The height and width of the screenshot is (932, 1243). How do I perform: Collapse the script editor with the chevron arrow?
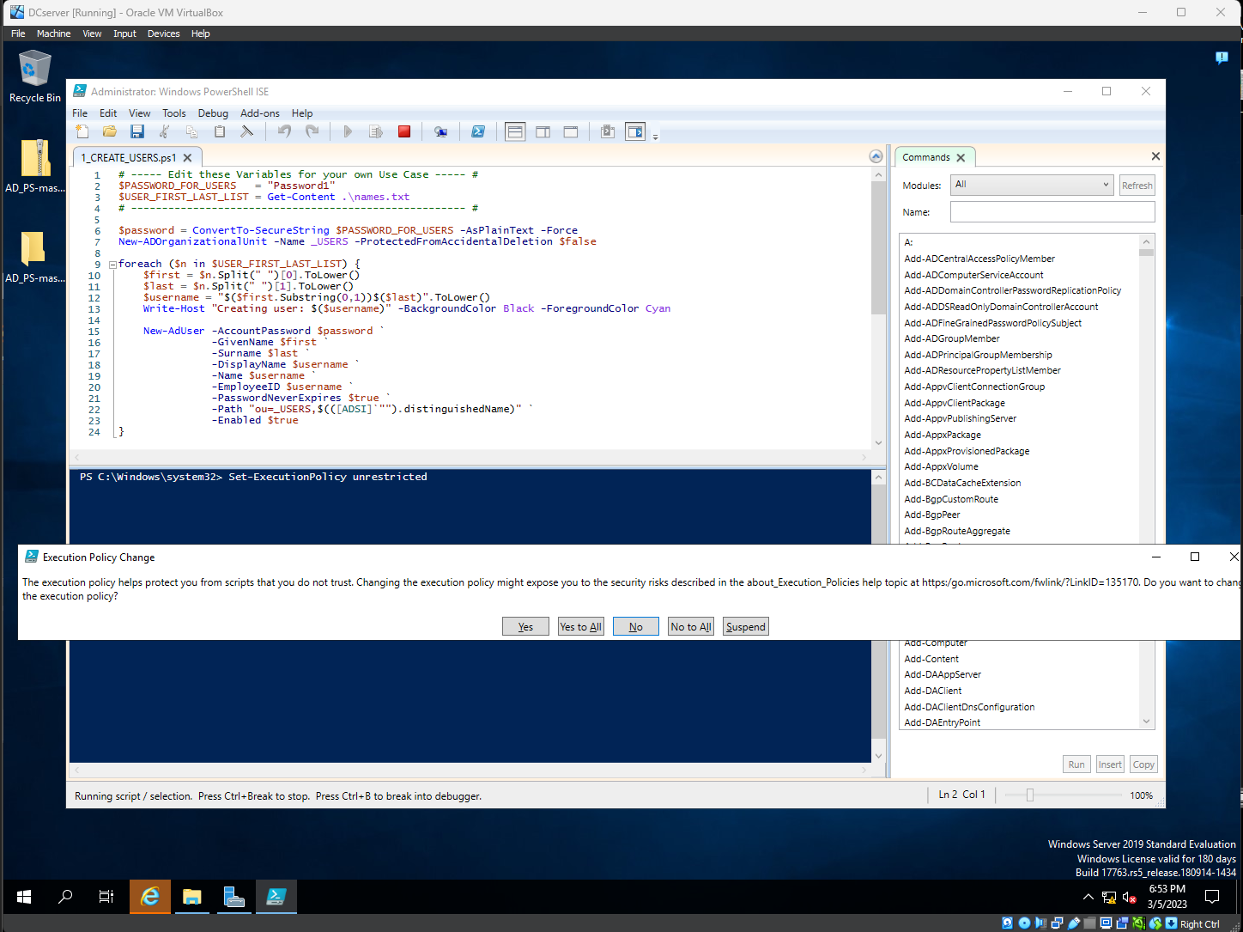876,156
